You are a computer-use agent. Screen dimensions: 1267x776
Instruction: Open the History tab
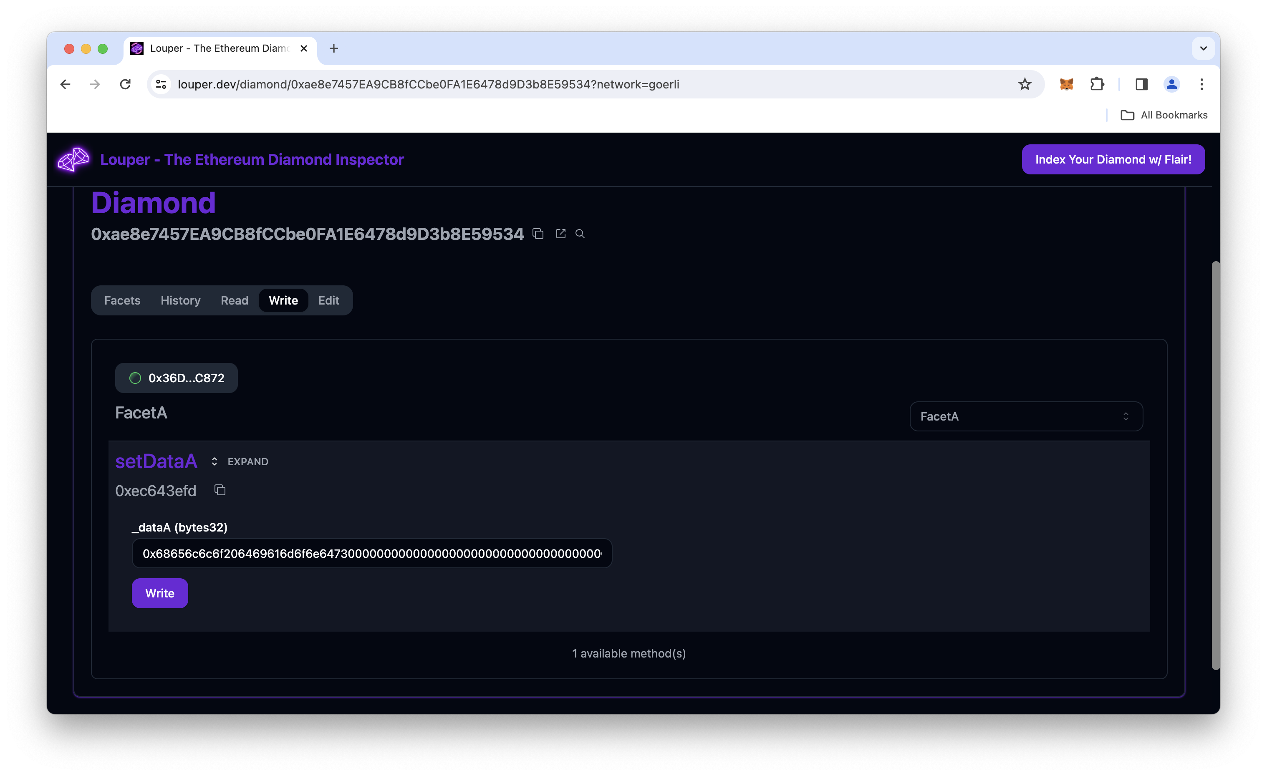click(x=180, y=301)
